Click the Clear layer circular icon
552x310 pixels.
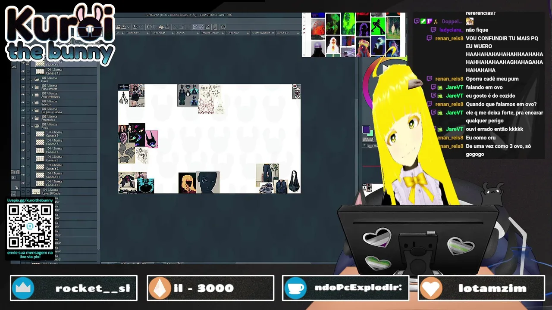pyautogui.click(x=149, y=27)
